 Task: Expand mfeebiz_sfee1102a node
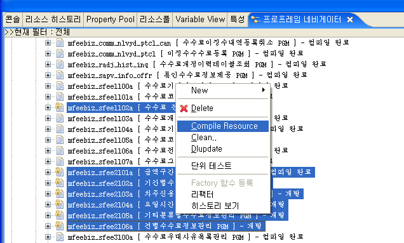[x=48, y=107]
